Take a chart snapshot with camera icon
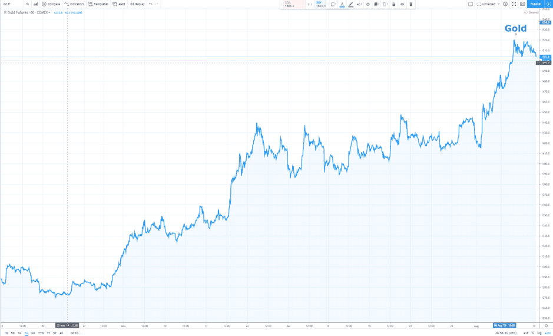 tap(522, 4)
